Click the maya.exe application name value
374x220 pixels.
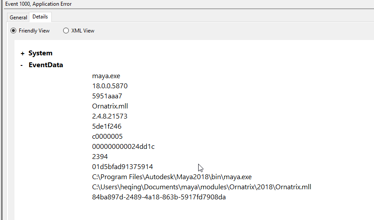point(106,76)
